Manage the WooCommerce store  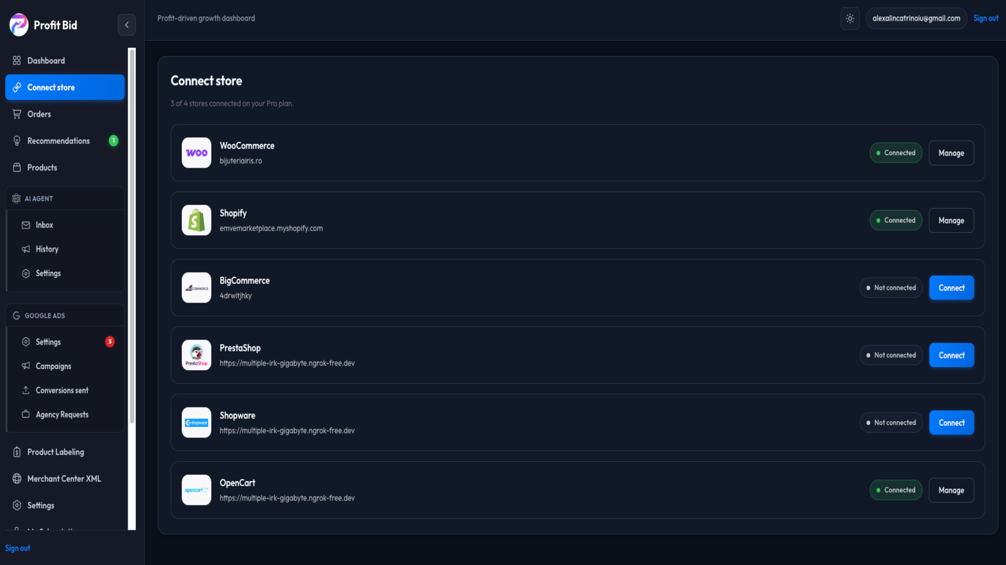pos(951,153)
